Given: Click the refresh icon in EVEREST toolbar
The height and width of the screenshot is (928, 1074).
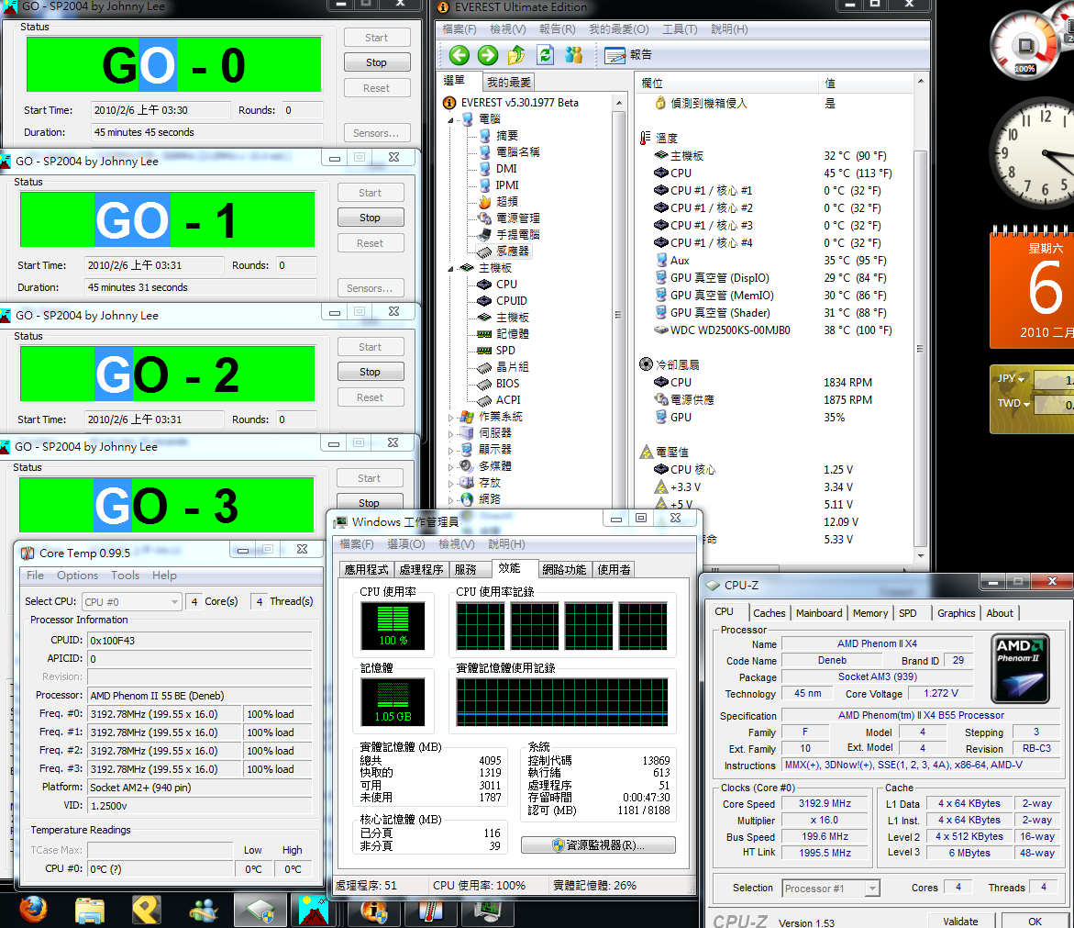Looking at the screenshot, I should click(545, 55).
